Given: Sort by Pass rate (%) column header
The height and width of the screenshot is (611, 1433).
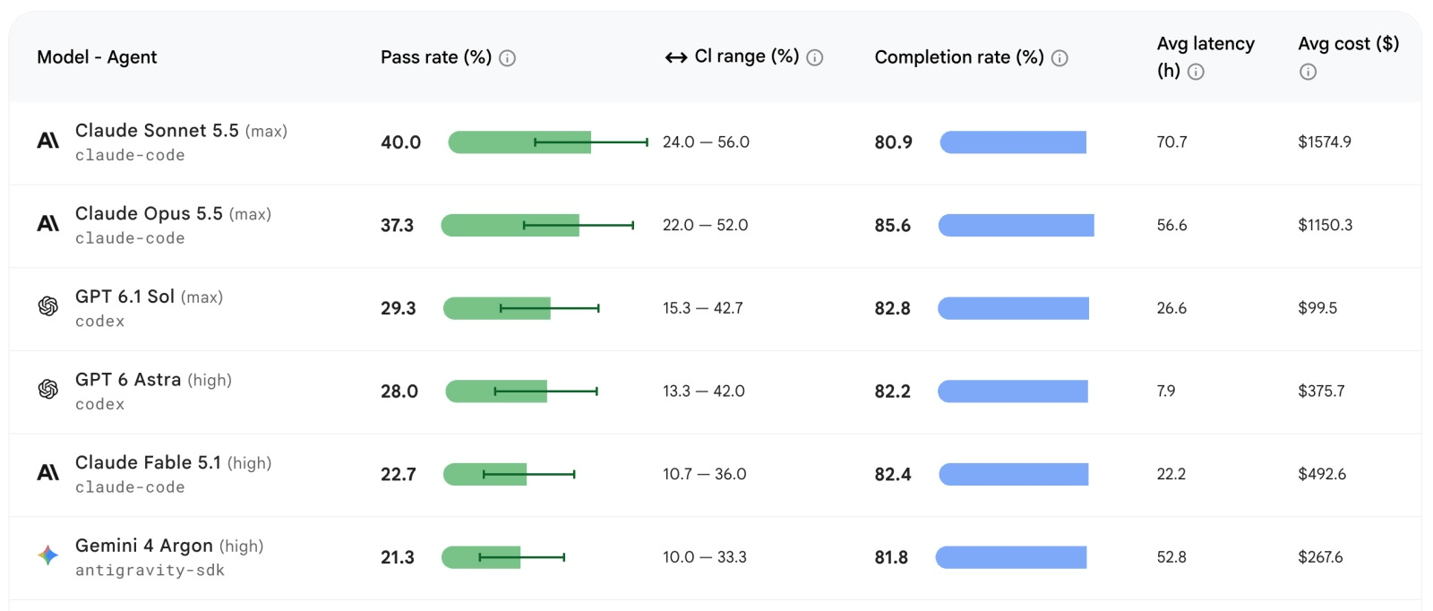Looking at the screenshot, I should pos(436,57).
